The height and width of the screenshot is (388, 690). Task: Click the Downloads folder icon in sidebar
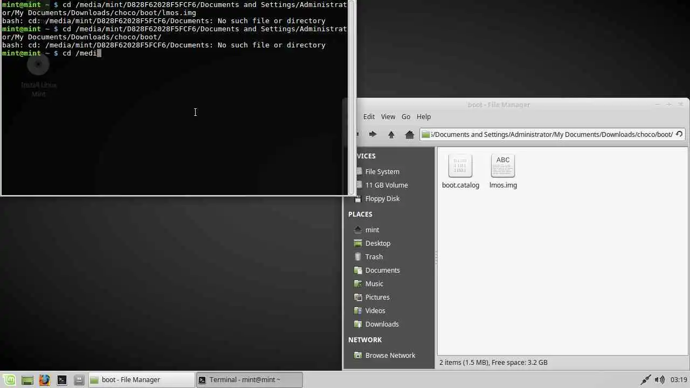(x=358, y=324)
